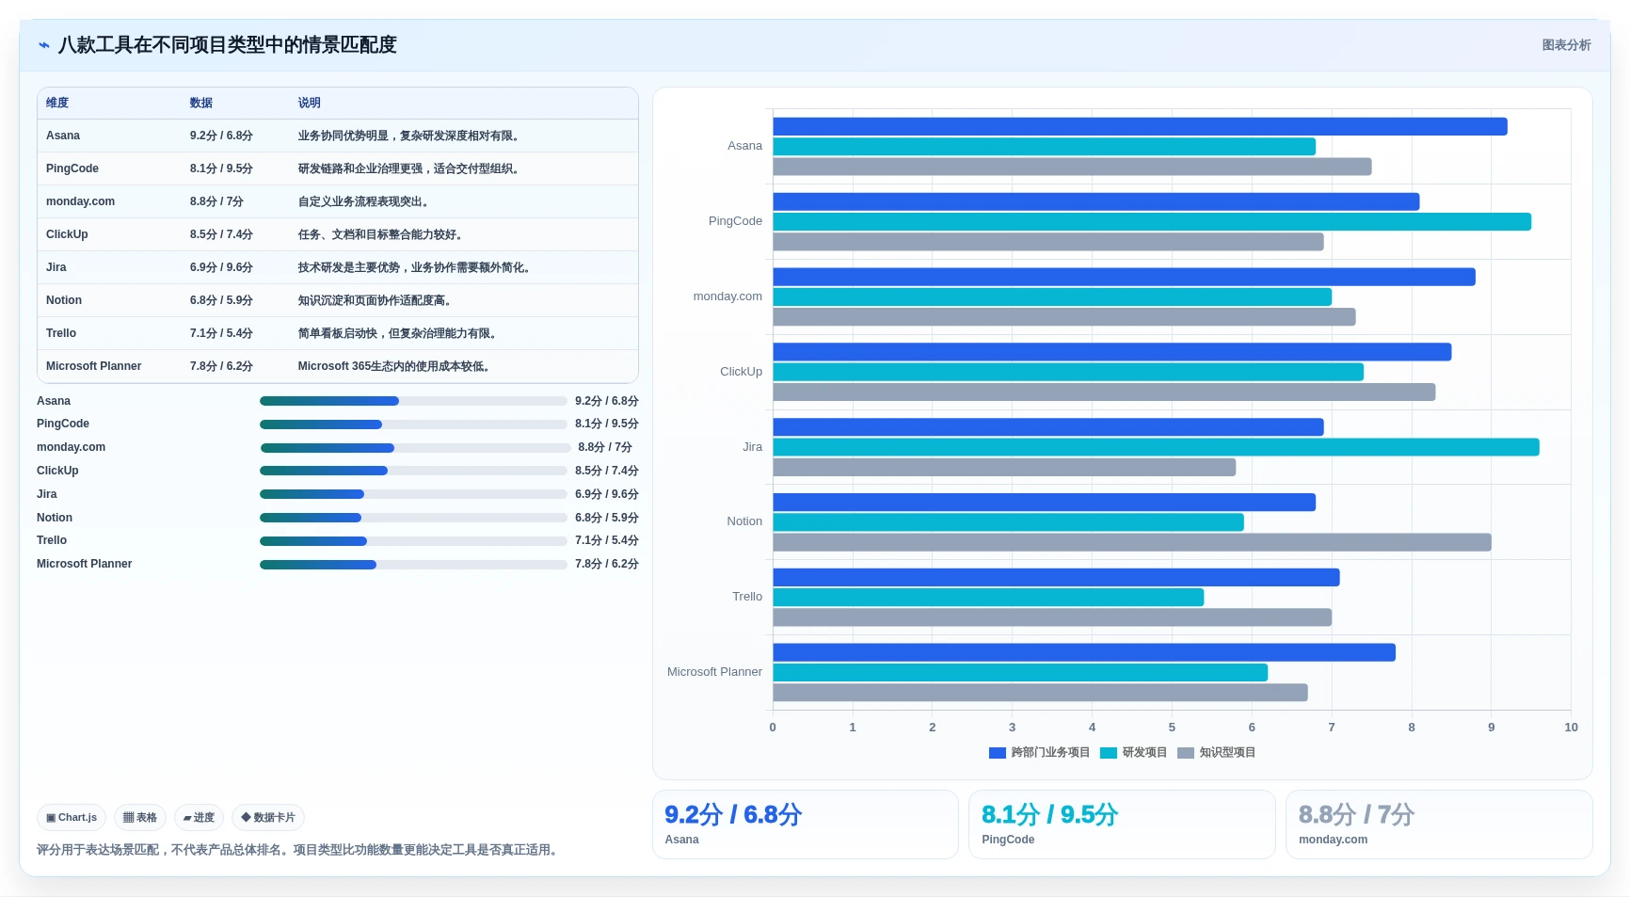Image resolution: width=1630 pixels, height=897 pixels.
Task: Click the ClickUp progress bar
Action: click(x=413, y=471)
